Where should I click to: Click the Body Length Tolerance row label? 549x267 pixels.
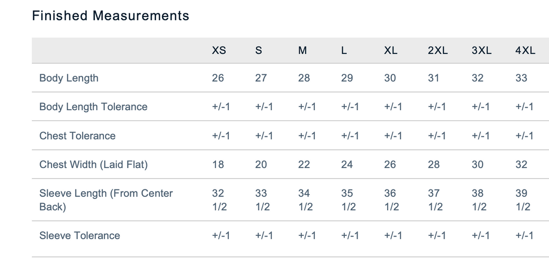click(93, 106)
